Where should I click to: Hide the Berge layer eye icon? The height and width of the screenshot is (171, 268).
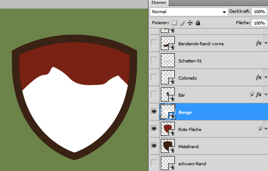(154, 112)
